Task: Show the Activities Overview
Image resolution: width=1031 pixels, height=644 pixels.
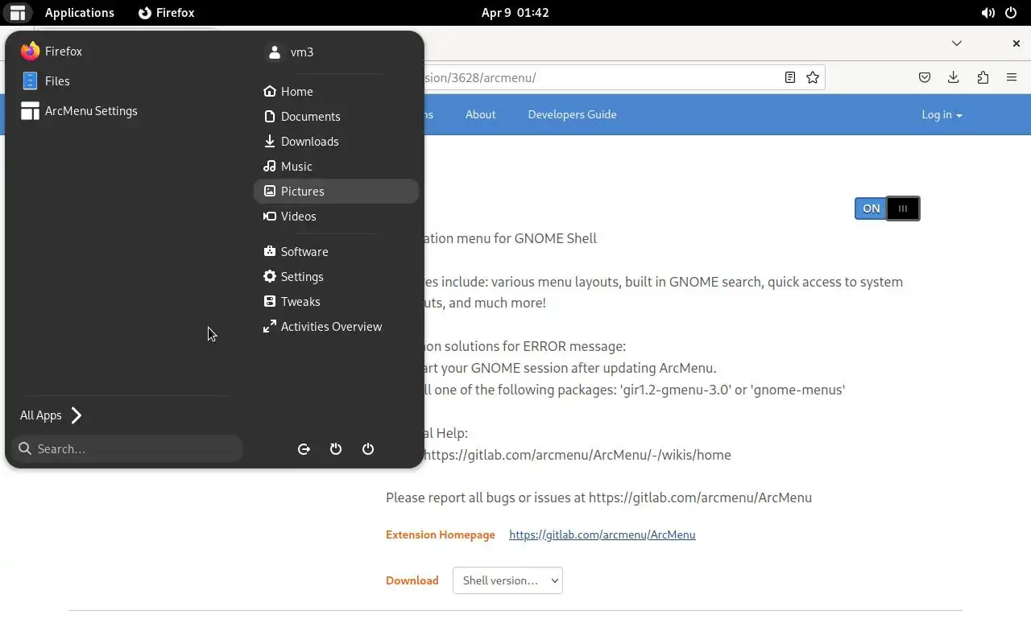Action: pyautogui.click(x=336, y=327)
